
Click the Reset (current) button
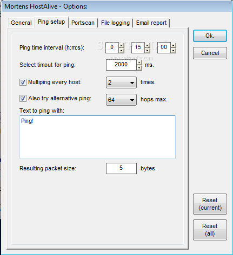pos(210,204)
